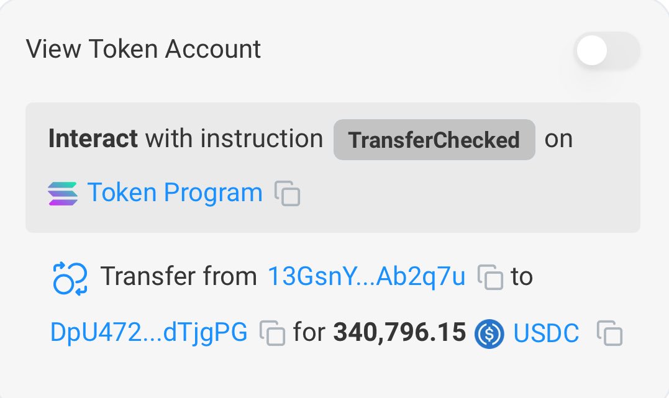
Task: Select the TransferChecked instruction badge
Action: pyautogui.click(x=434, y=140)
